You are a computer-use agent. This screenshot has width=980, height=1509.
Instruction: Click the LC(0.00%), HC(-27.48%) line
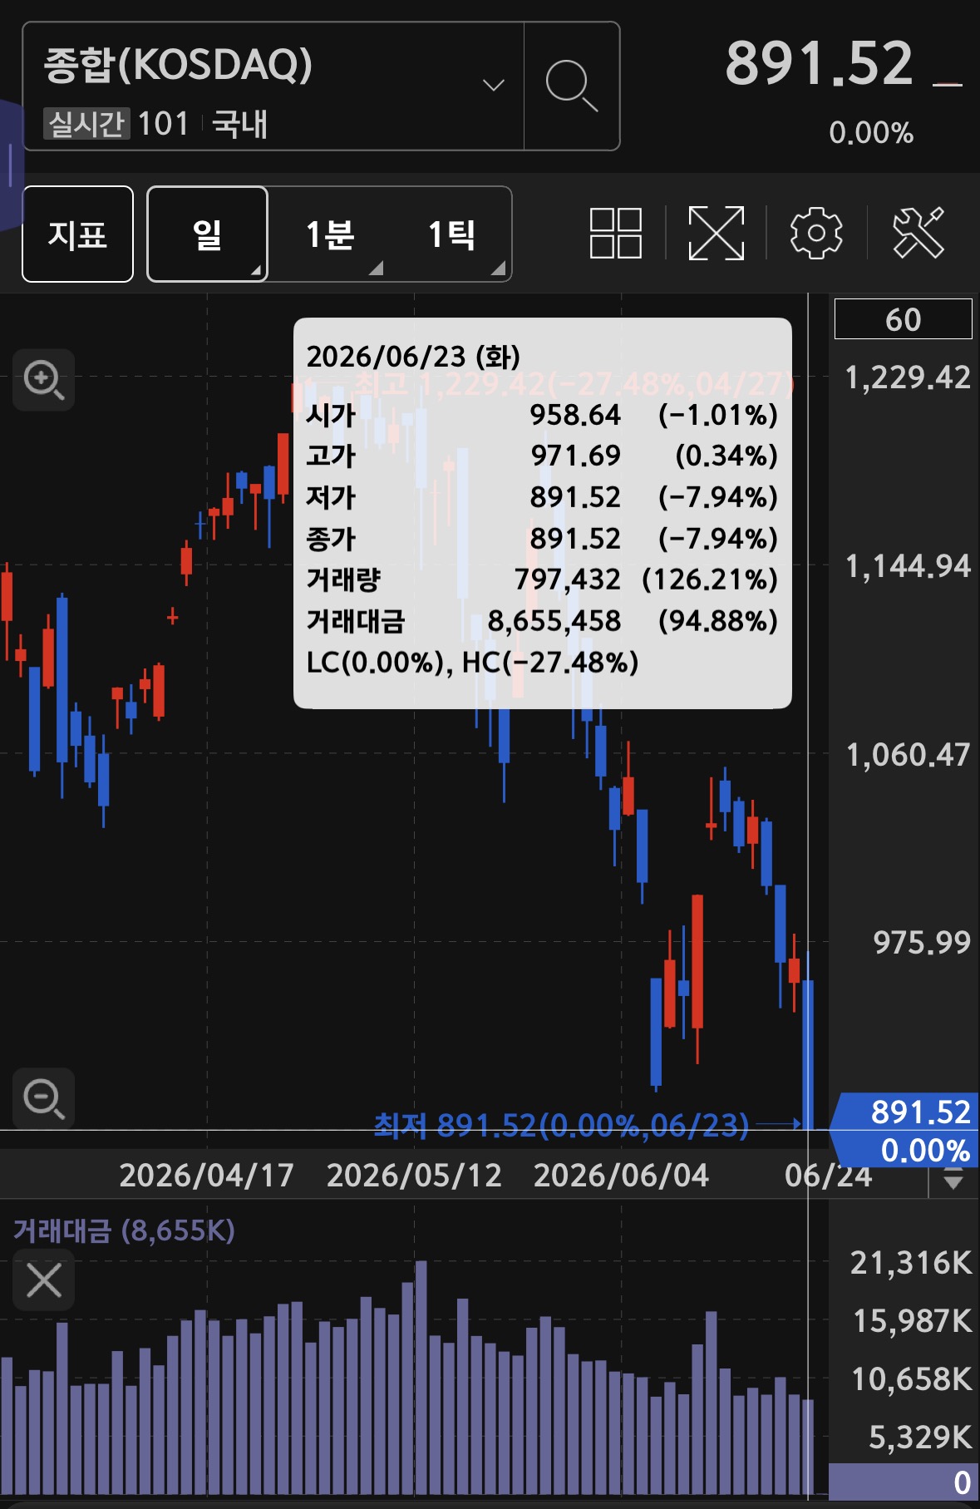coord(472,663)
